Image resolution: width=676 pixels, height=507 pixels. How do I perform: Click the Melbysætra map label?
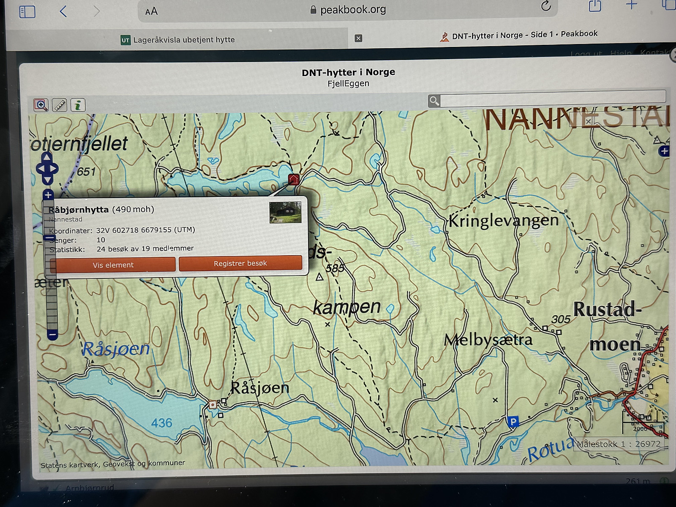coord(488,340)
